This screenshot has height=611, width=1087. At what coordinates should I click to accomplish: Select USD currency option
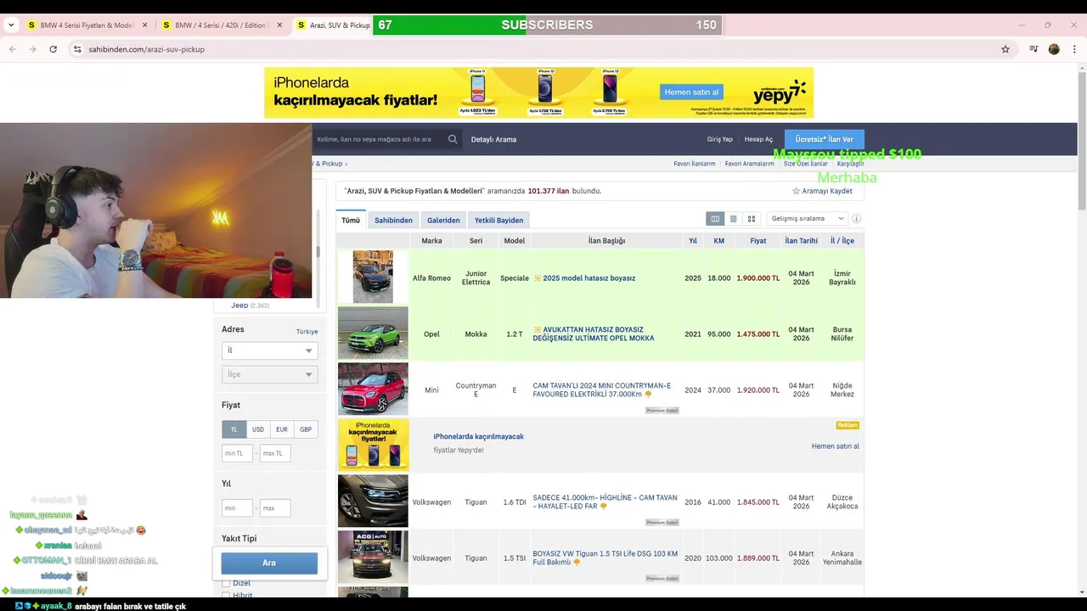click(258, 429)
